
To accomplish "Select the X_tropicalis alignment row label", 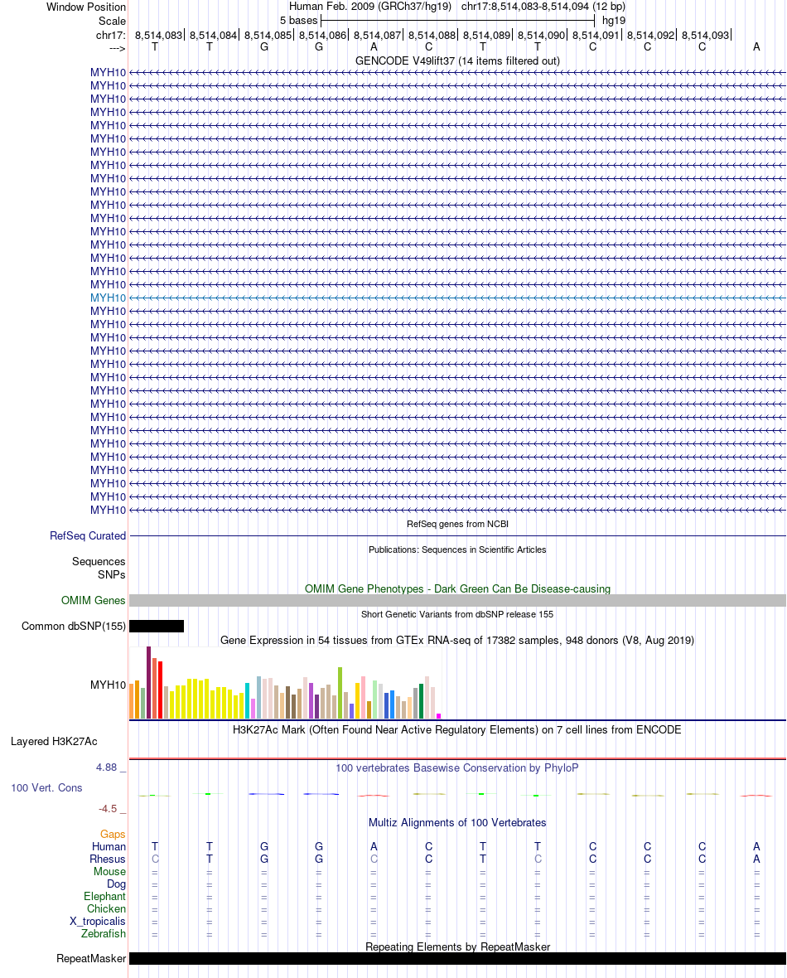I will click(98, 922).
